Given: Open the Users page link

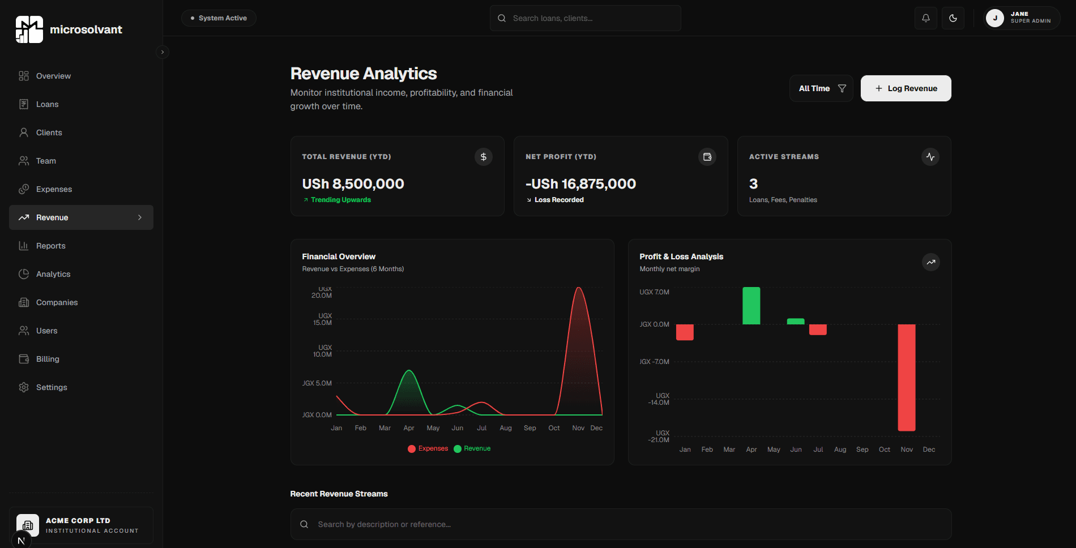Looking at the screenshot, I should [x=81, y=331].
